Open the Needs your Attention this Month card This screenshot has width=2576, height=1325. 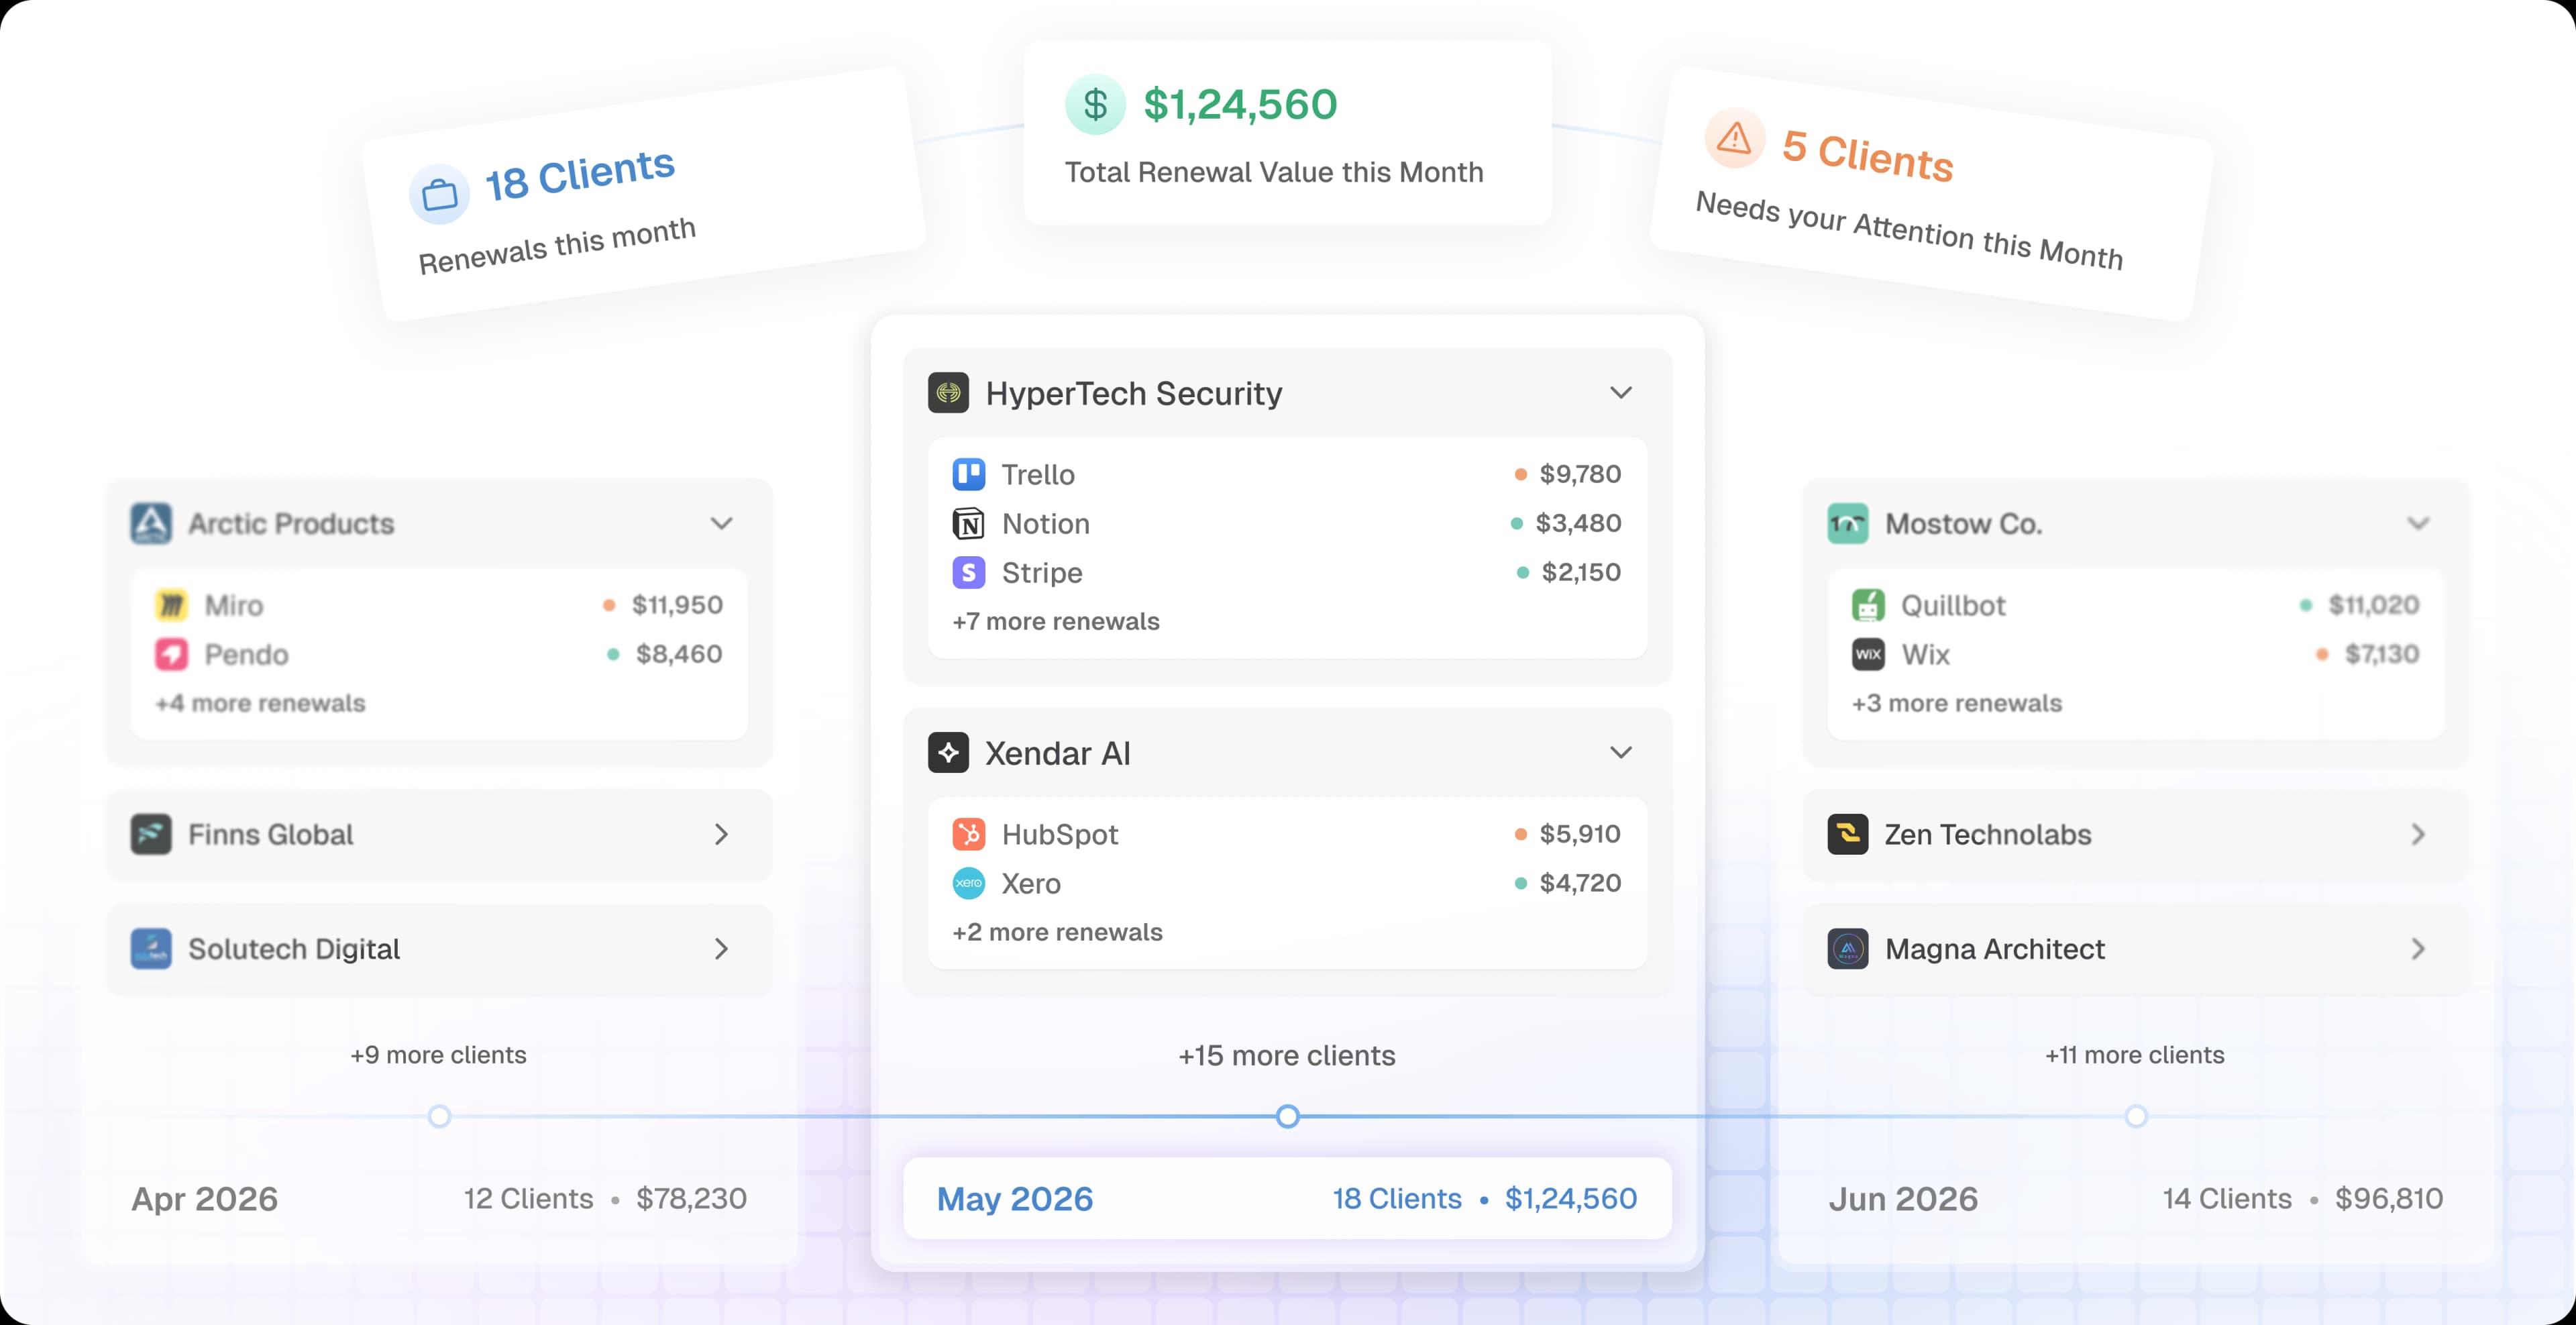point(1931,194)
